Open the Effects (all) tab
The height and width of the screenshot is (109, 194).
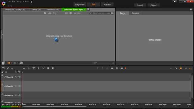(36, 10)
